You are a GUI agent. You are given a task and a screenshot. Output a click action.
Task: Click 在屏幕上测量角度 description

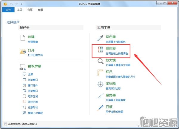tap(116, 100)
